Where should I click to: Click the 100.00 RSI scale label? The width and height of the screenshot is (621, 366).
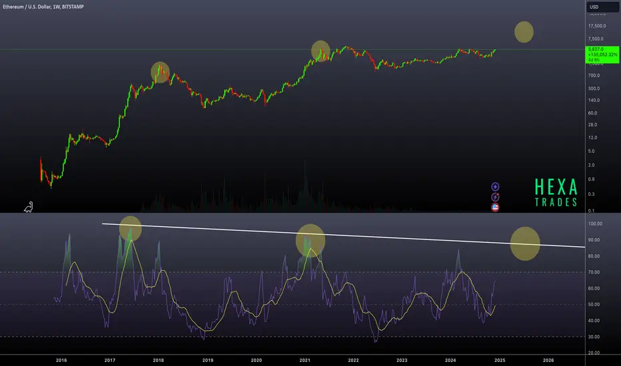(x=595, y=224)
